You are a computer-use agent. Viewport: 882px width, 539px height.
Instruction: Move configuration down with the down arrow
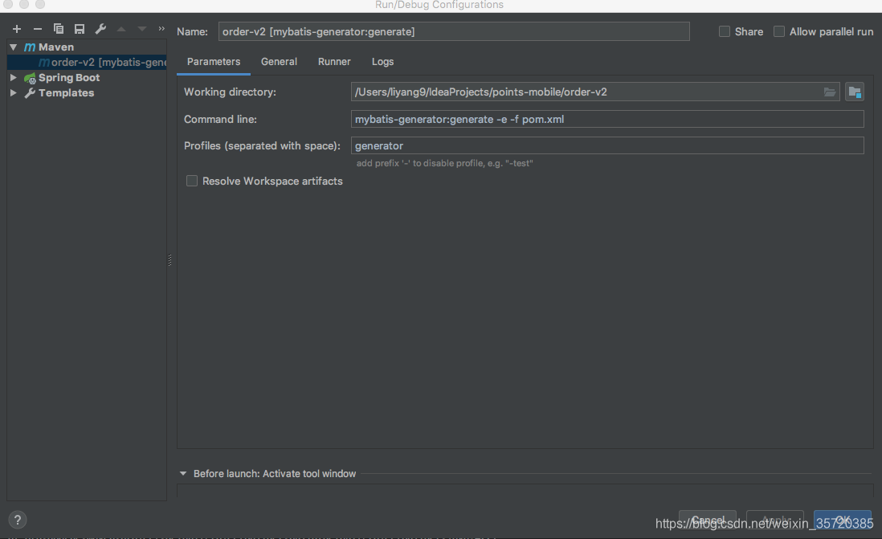click(141, 29)
